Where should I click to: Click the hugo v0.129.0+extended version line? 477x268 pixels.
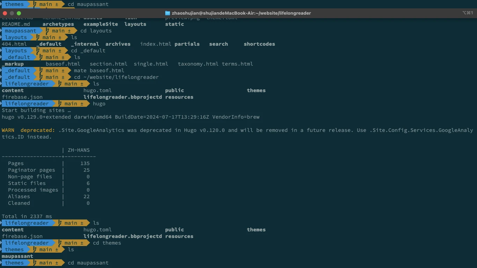(131, 117)
